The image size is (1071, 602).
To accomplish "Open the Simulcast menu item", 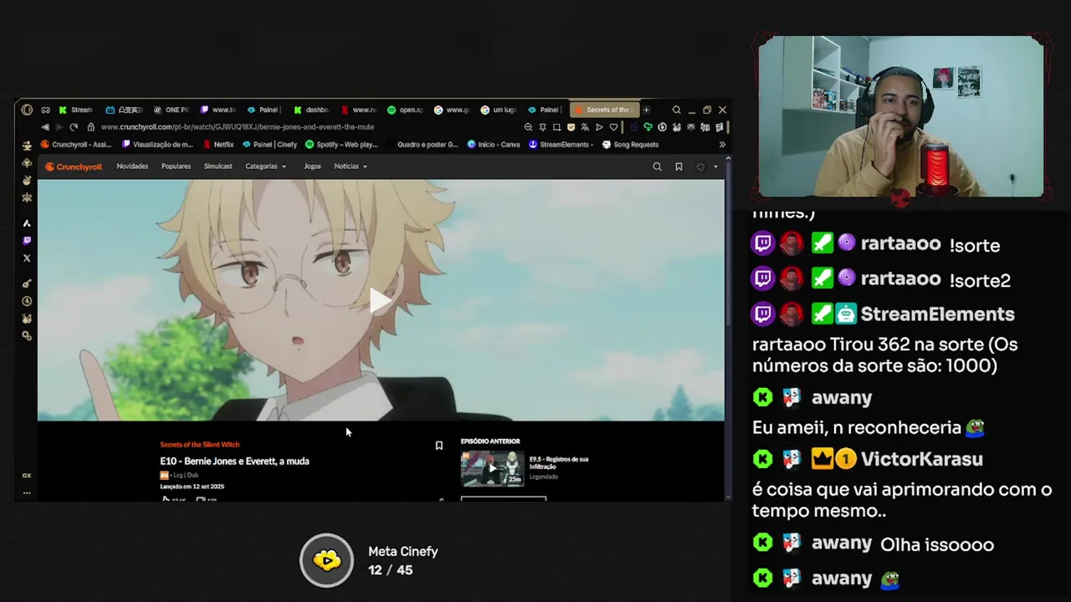I will (218, 166).
